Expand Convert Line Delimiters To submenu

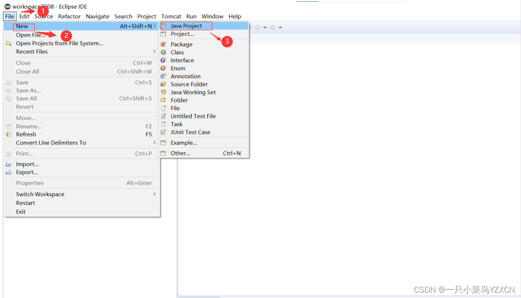pos(155,142)
